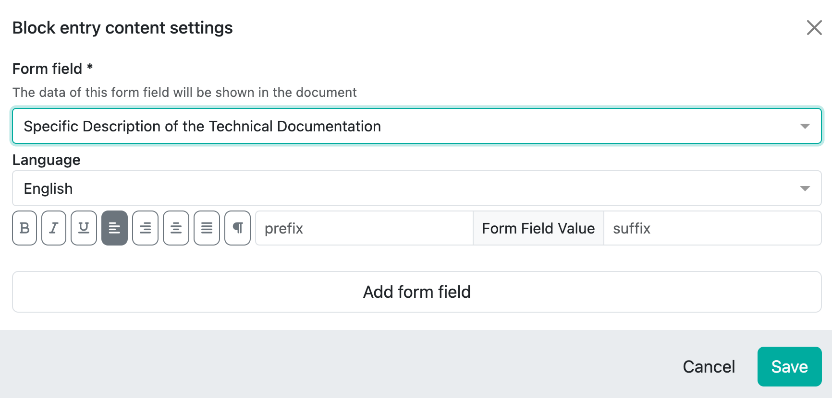Click the Add form field button

point(417,292)
